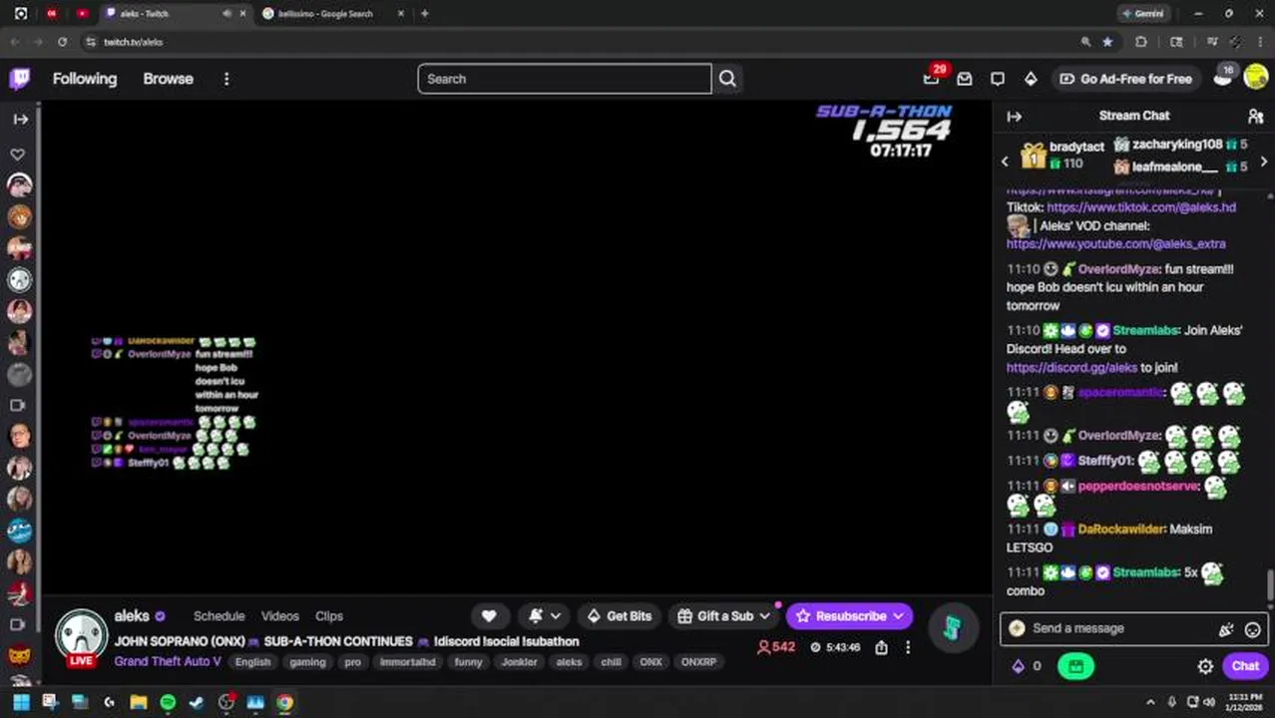This screenshot has height=718, width=1275.
Task: Click the Twitch home logo
Action: (x=20, y=79)
